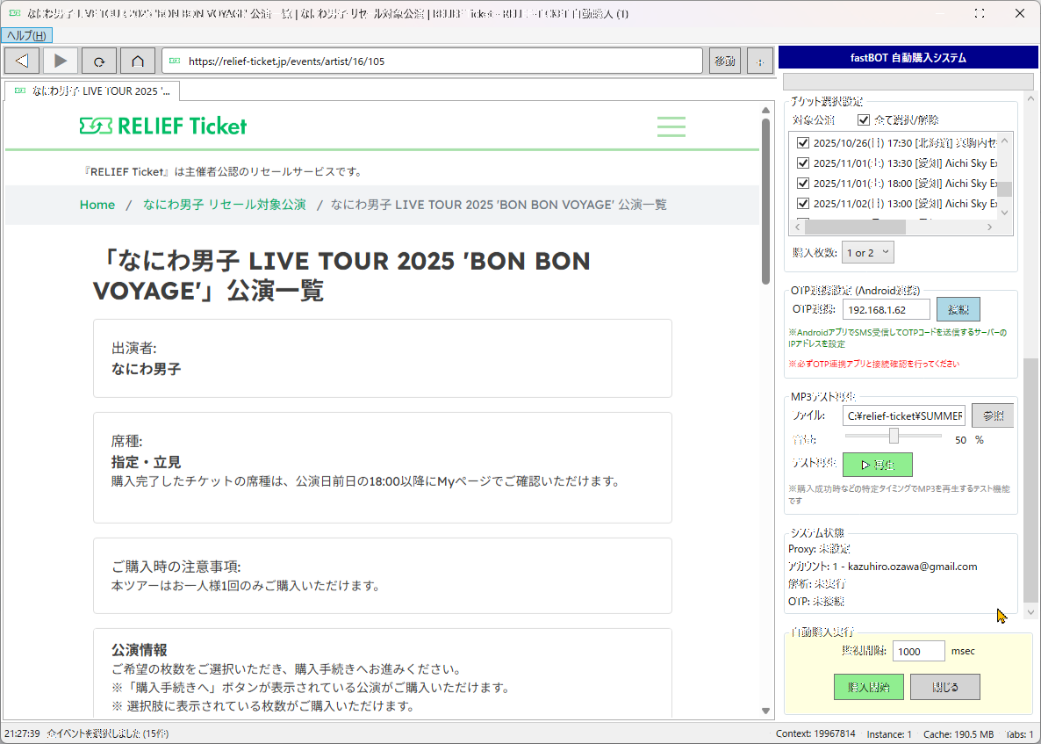Reload the page with refresh icon
This screenshot has width=1041, height=744.
(99, 61)
